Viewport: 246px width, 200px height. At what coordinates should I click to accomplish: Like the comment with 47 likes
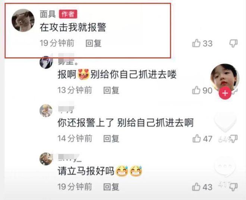[196, 138]
